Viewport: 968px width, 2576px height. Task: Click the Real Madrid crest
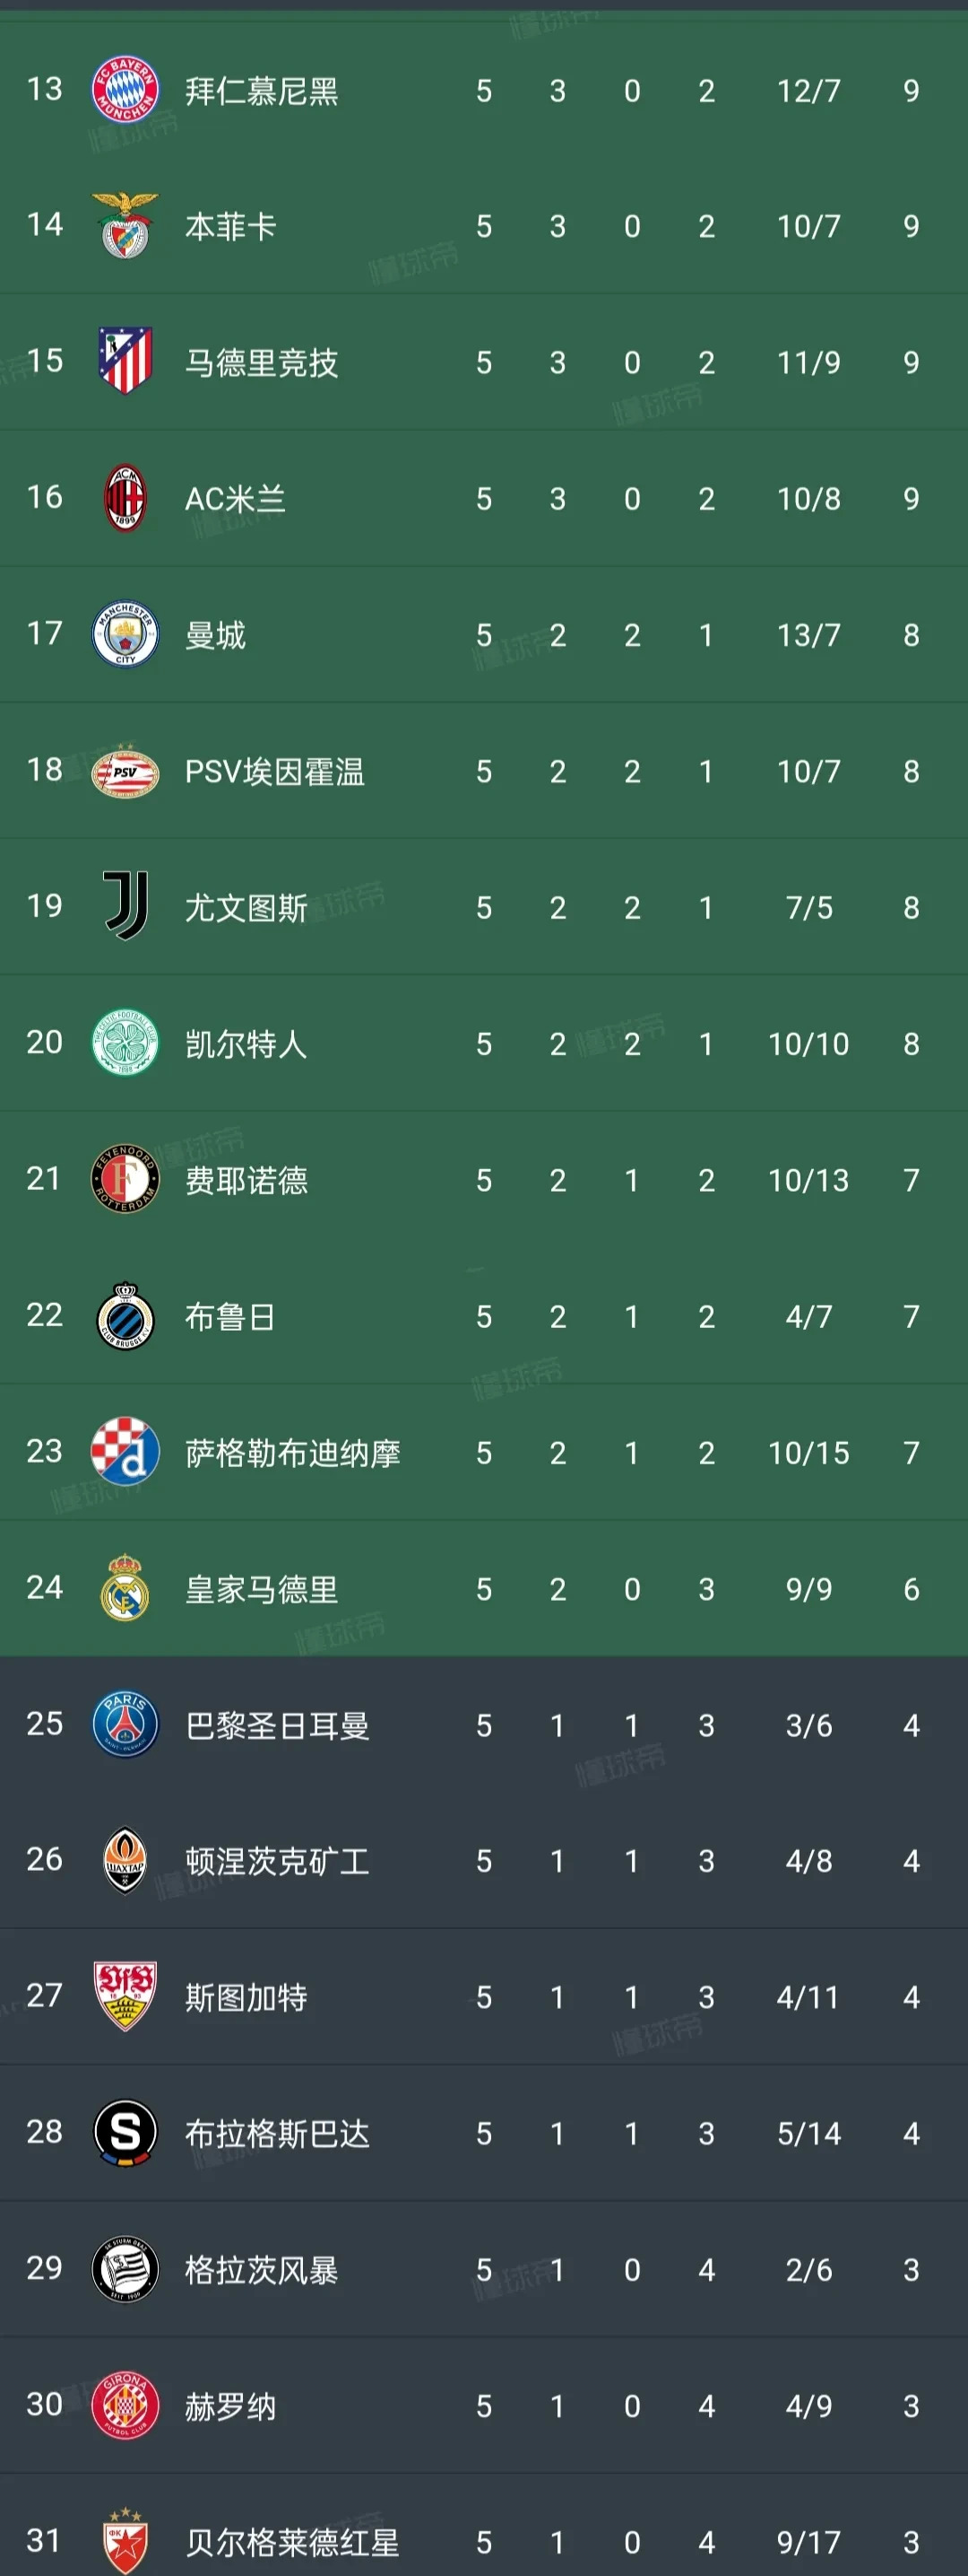[x=124, y=1589]
